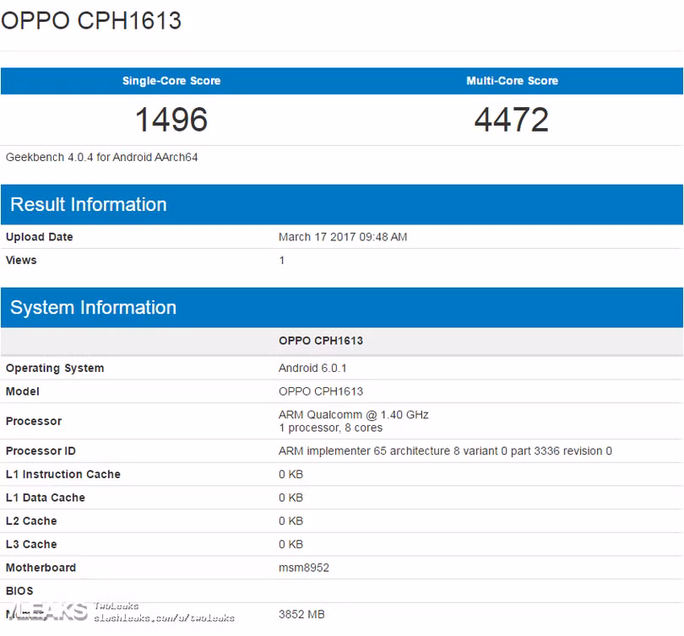Click the L2 Cache row label
The image size is (684, 636).
pyautogui.click(x=31, y=521)
